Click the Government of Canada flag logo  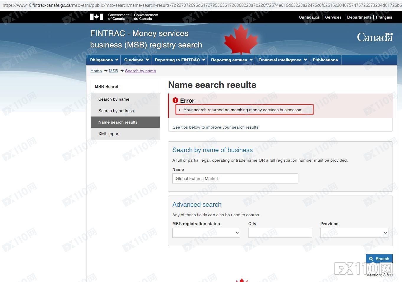pyautogui.click(x=97, y=17)
